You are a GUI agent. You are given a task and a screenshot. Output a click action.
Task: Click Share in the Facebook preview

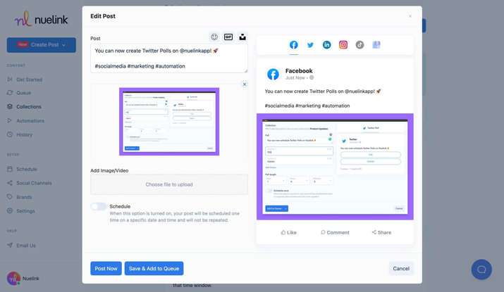point(381,232)
